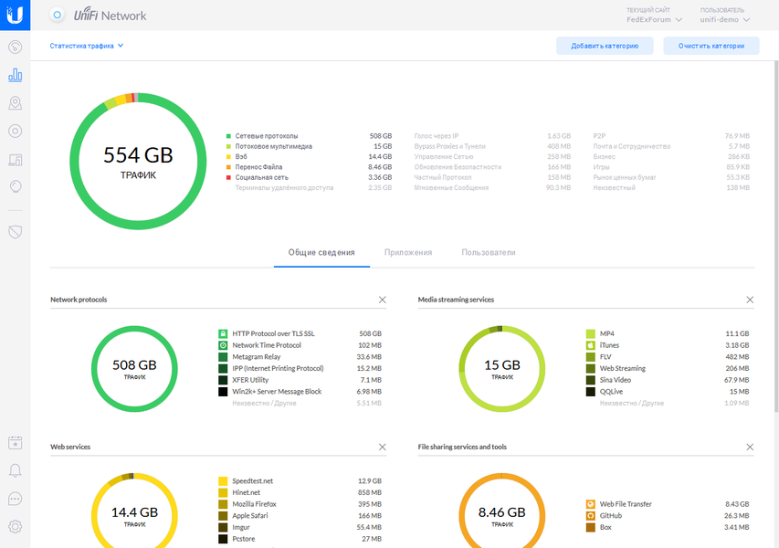Select the Statistics bar chart sidebar icon

pos(15,75)
